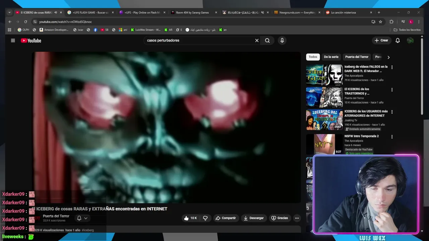The width and height of the screenshot is (429, 241).
Task: Start voice search with the microphone
Action: point(282,41)
